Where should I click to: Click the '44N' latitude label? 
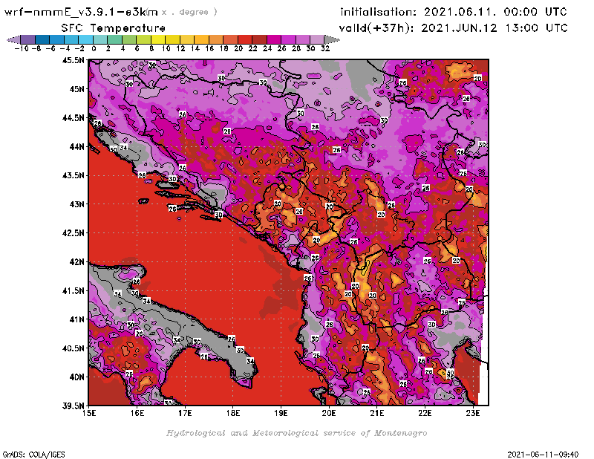(x=77, y=146)
